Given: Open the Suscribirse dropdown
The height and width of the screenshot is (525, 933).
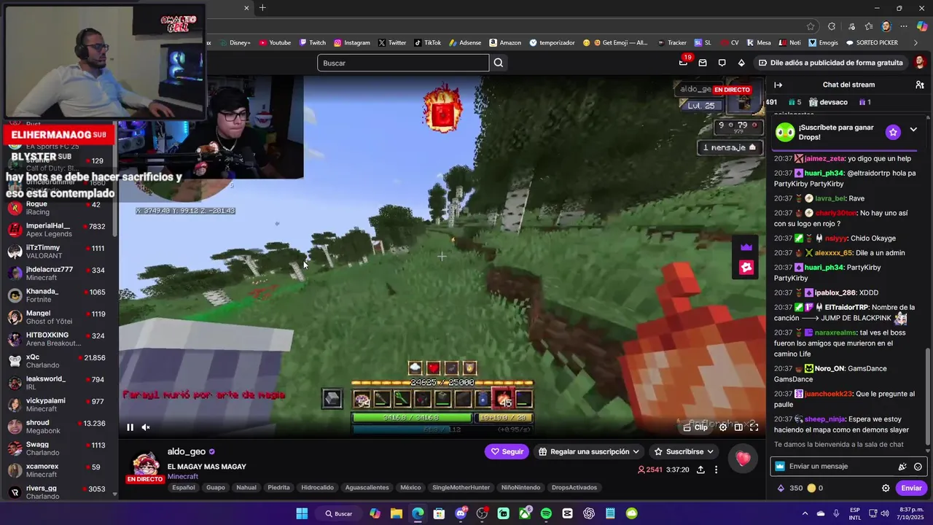Looking at the screenshot, I should point(684,451).
